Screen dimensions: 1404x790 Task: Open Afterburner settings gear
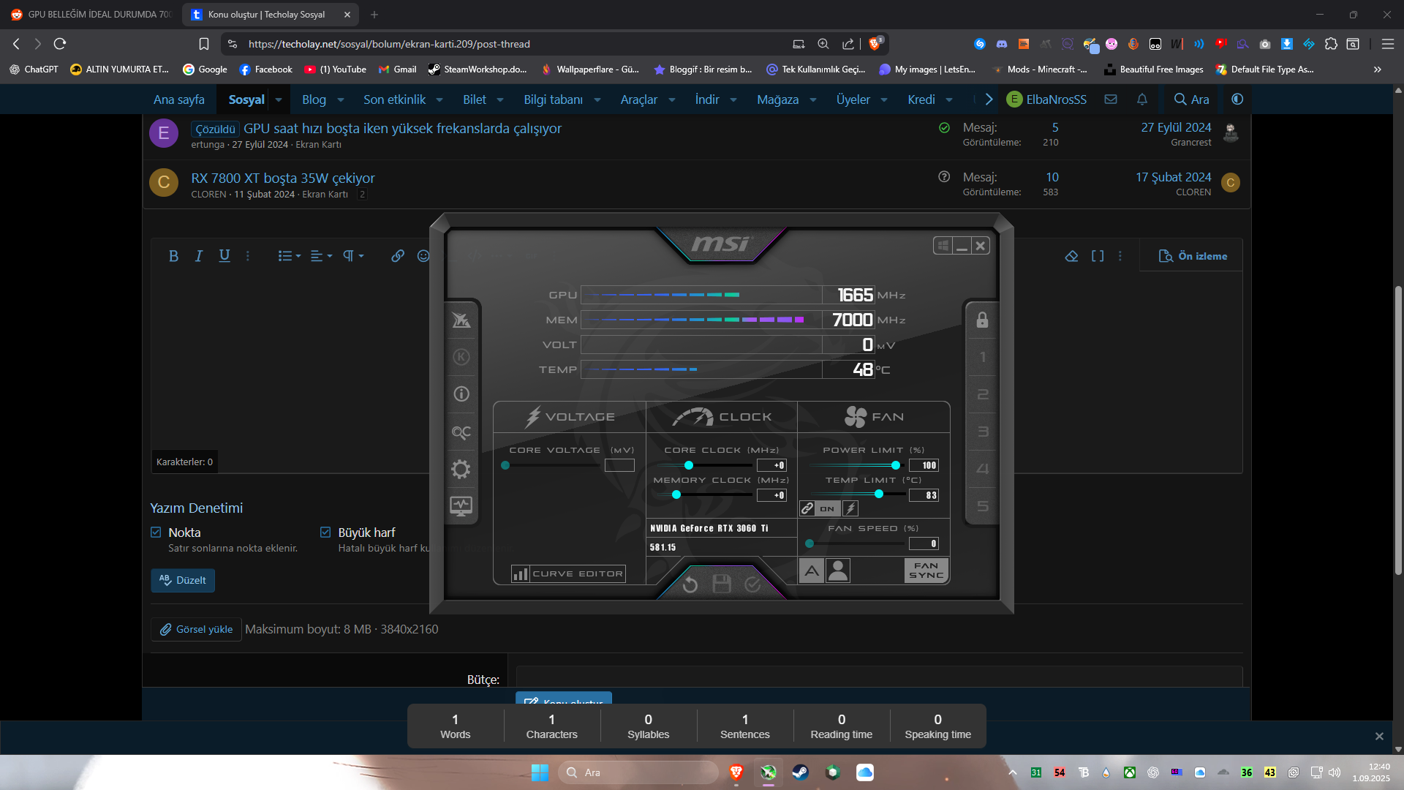[461, 469]
